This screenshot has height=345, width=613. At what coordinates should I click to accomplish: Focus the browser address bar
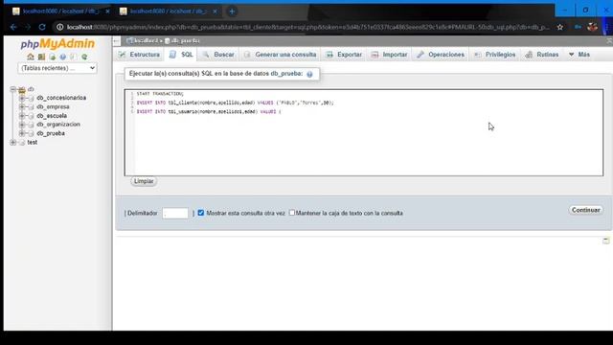pyautogui.click(x=307, y=27)
